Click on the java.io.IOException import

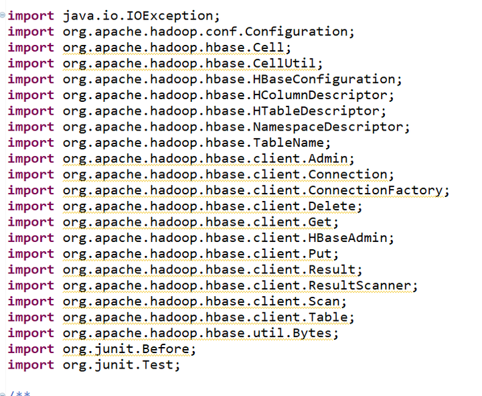(141, 15)
